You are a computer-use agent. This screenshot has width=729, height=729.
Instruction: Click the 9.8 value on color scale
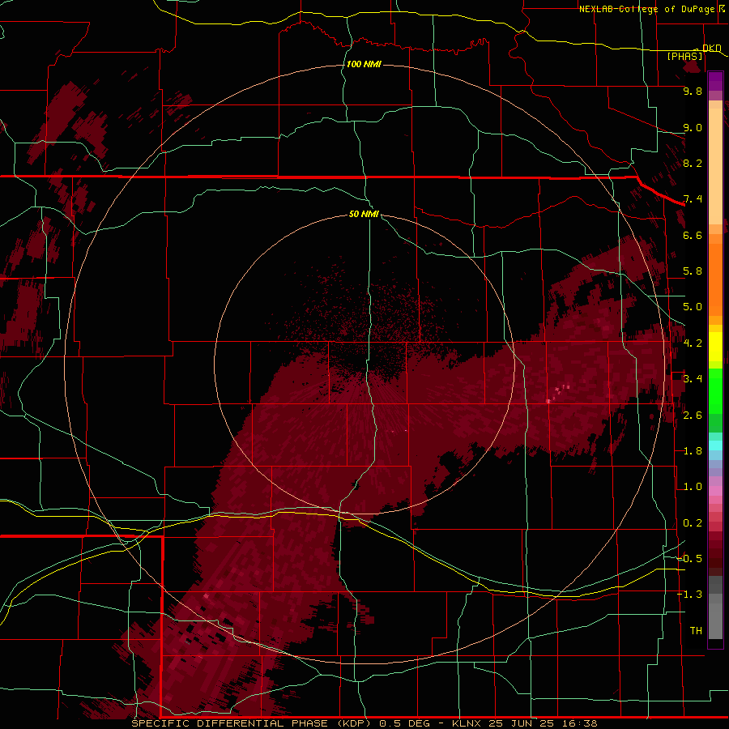pos(693,91)
